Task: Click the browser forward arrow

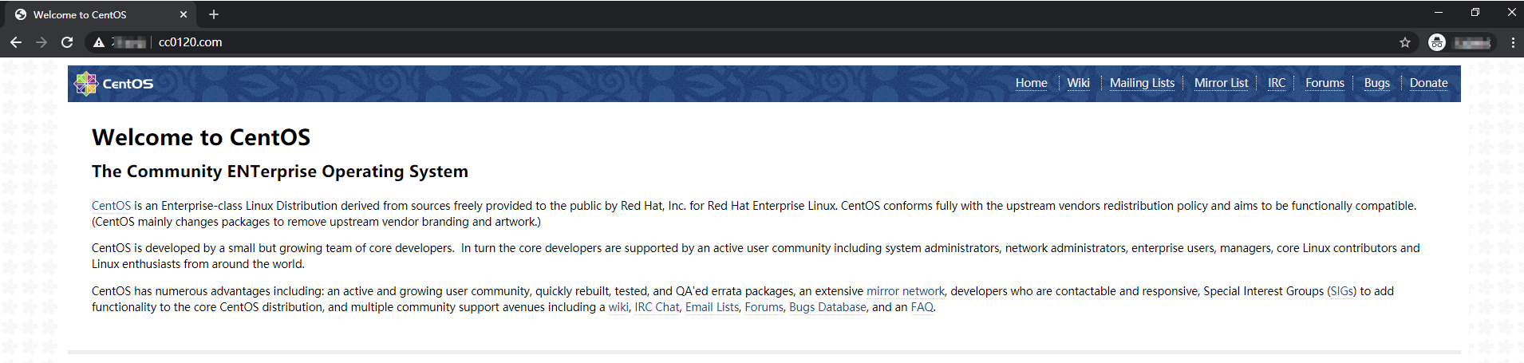Action: click(41, 42)
